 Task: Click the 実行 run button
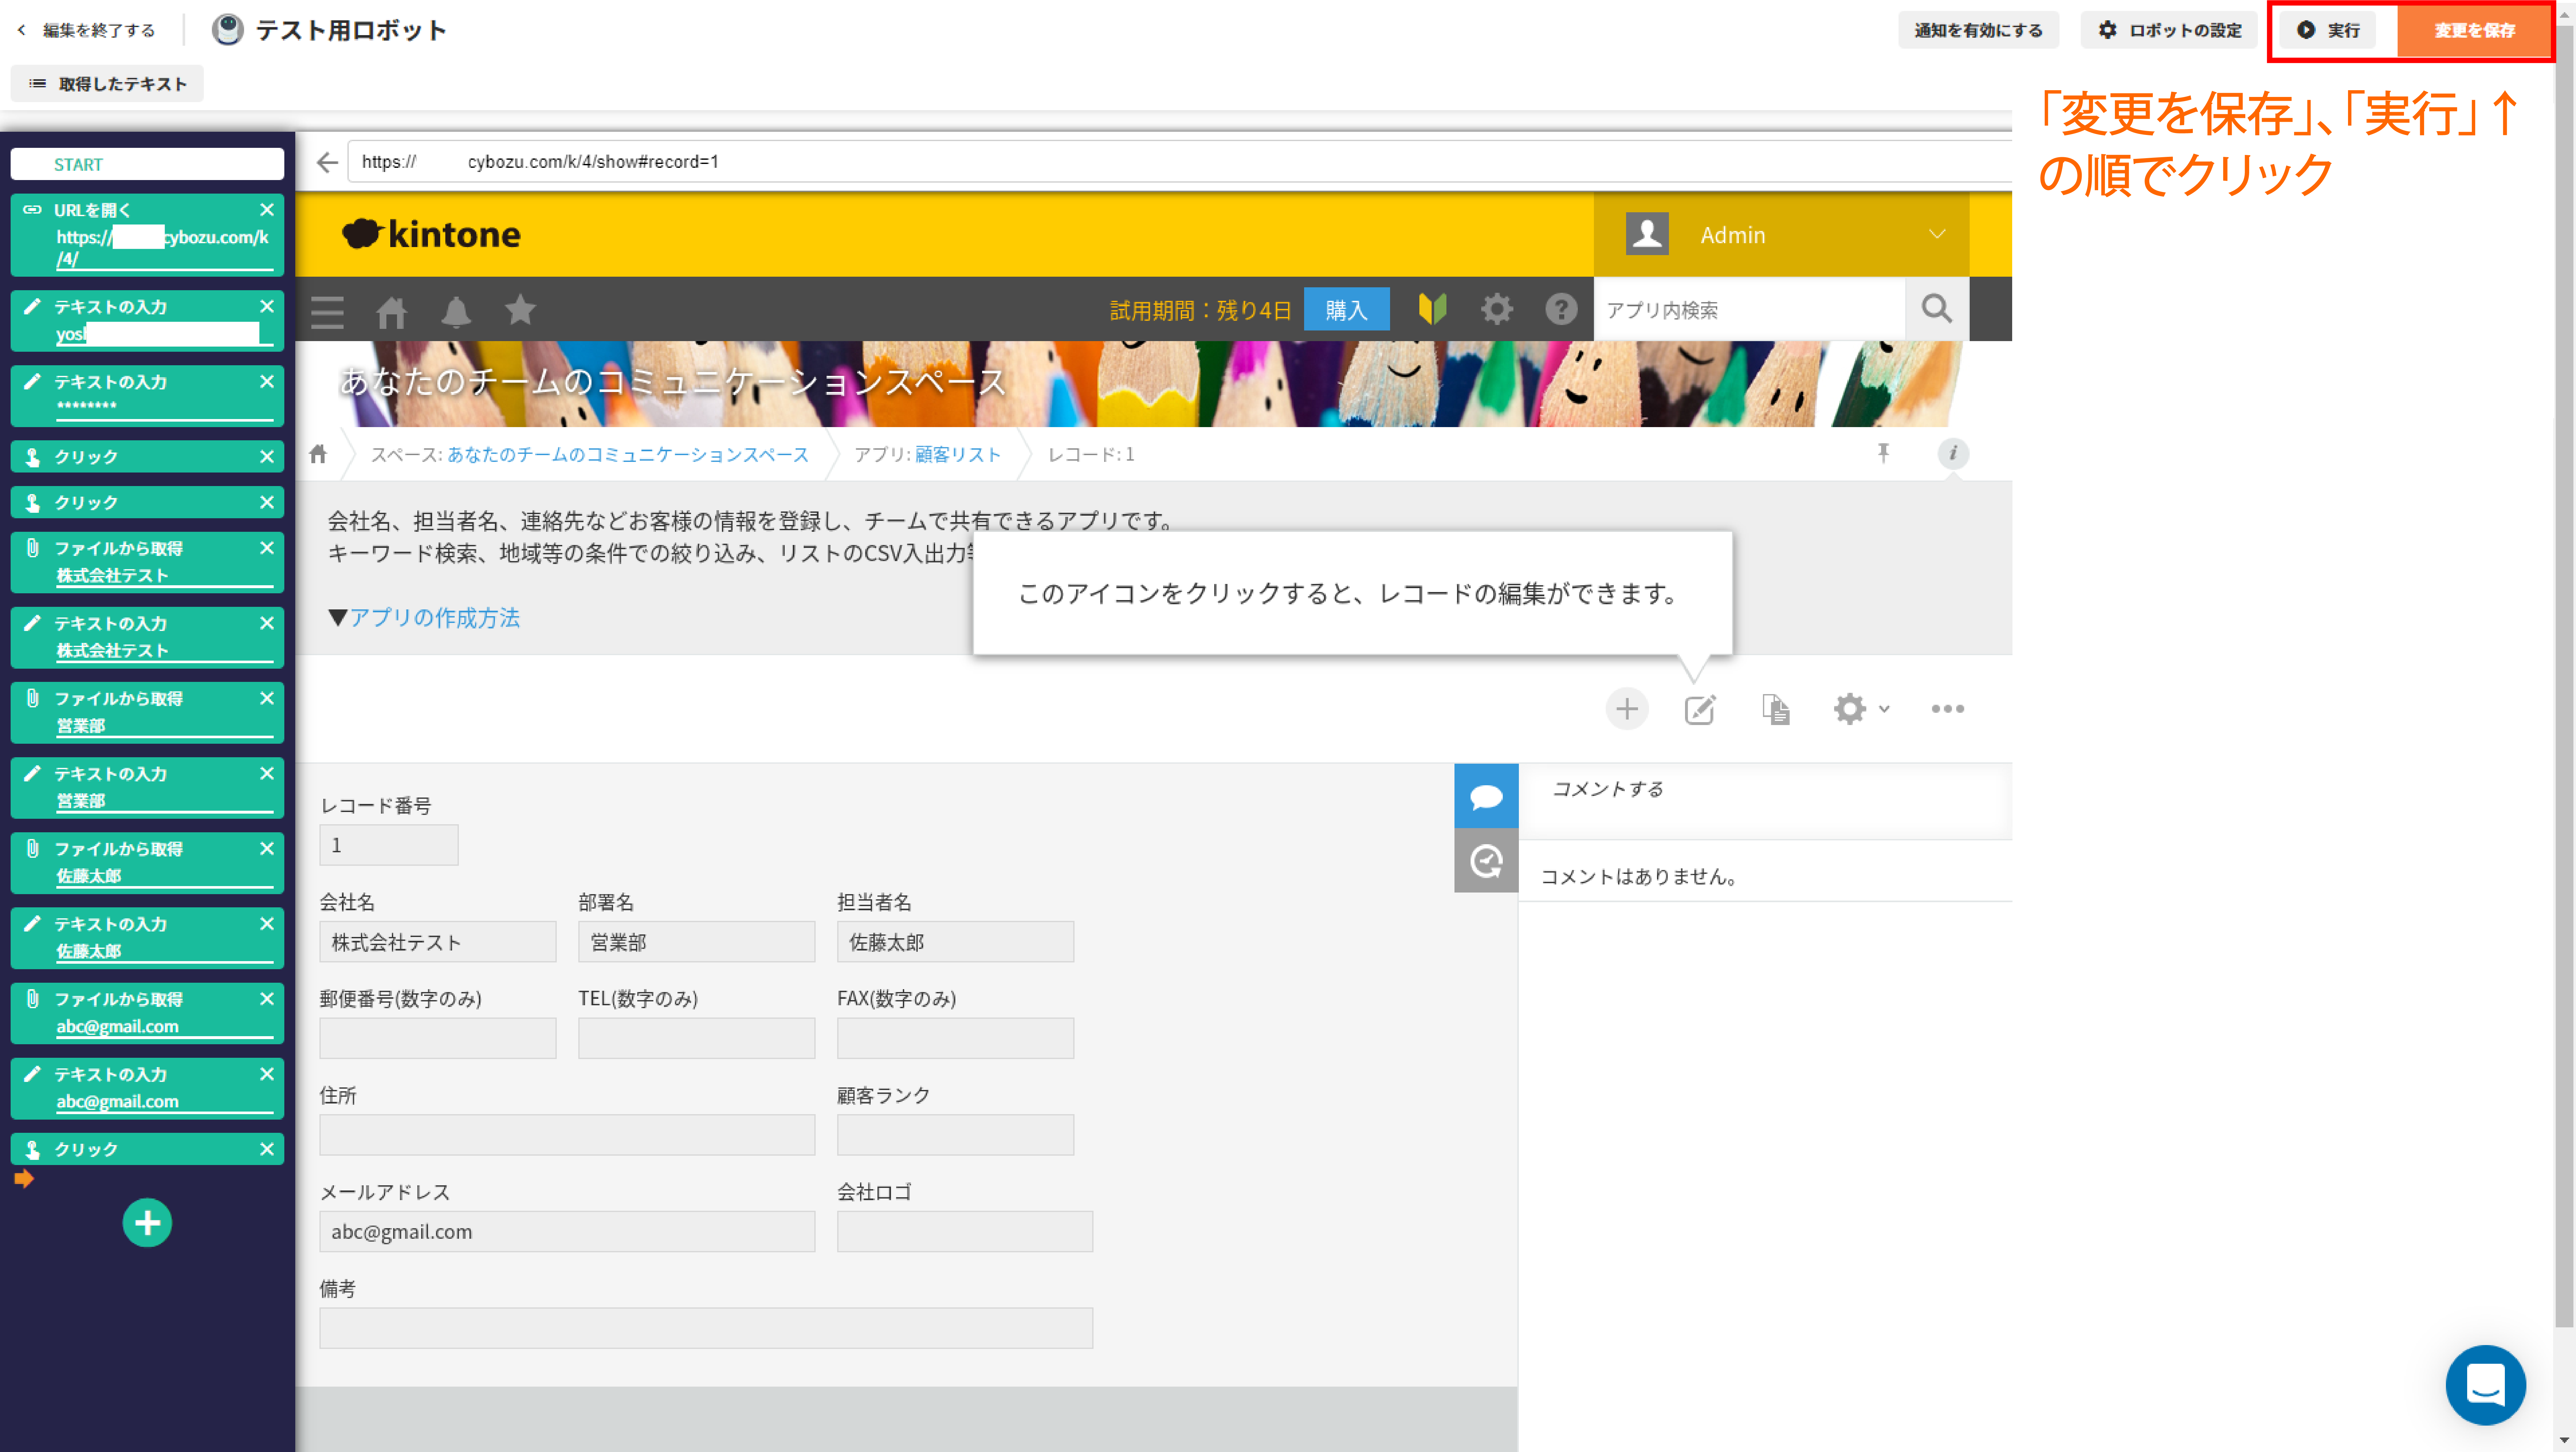click(x=2329, y=30)
